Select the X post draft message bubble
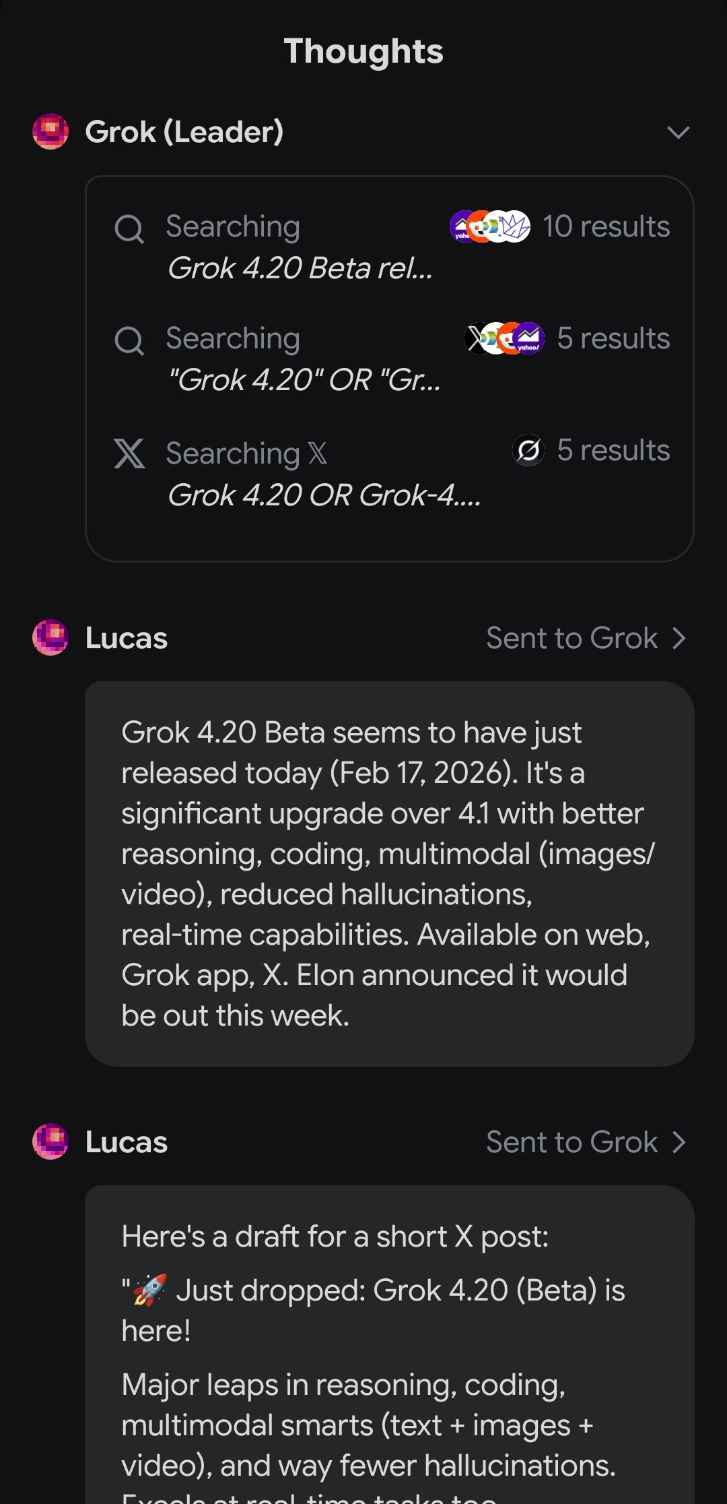The image size is (727, 1504). point(389,1348)
